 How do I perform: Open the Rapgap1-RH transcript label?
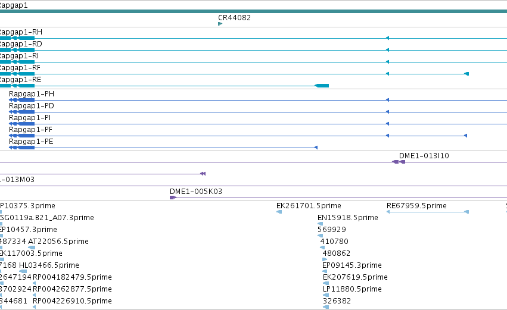(20, 32)
